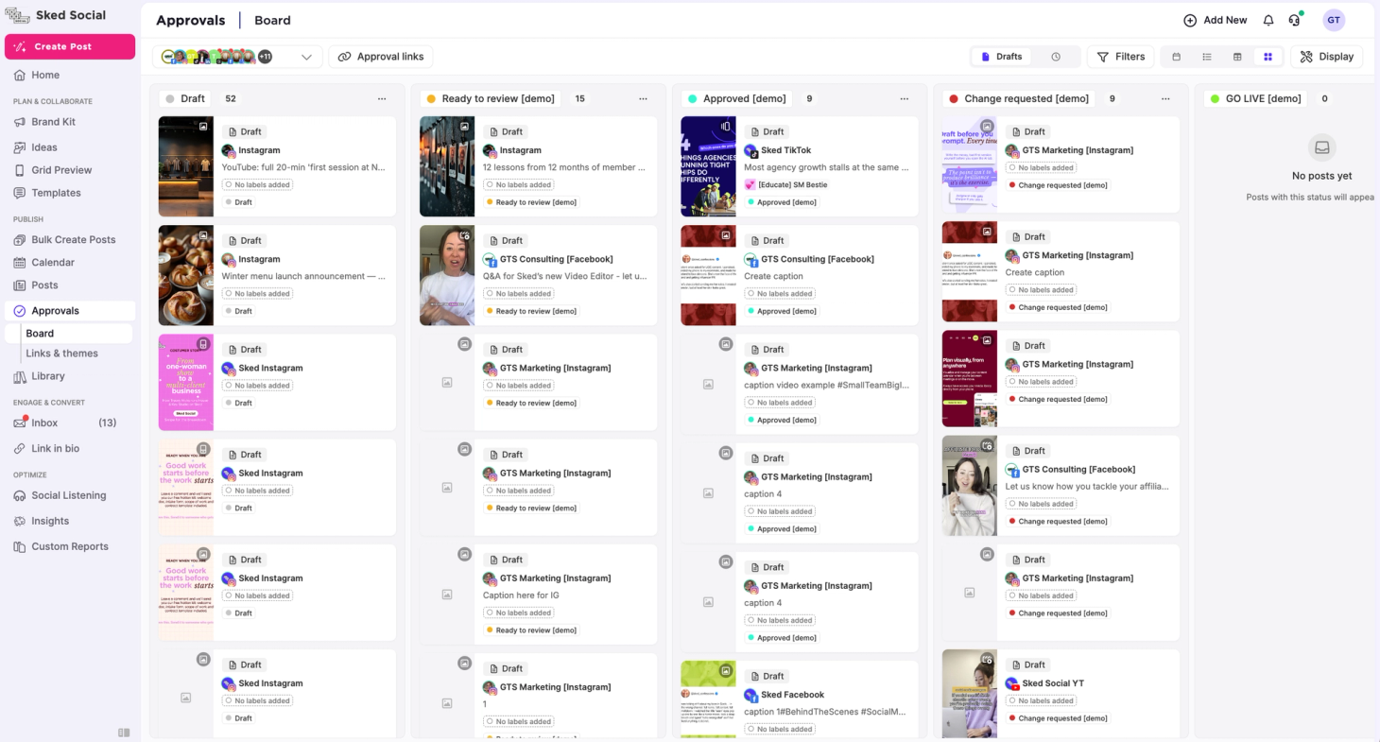Switch to the scheduled clock toggle
This screenshot has width=1380, height=742.
click(1056, 57)
